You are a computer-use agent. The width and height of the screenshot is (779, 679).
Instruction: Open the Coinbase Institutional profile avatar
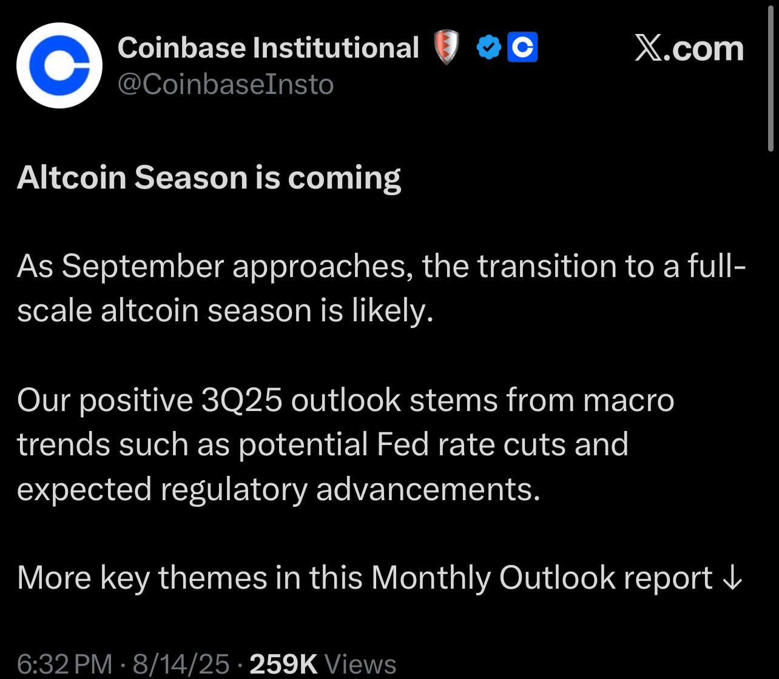(x=59, y=65)
